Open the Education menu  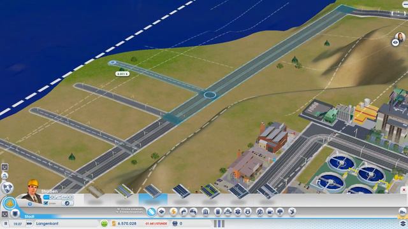point(260,212)
